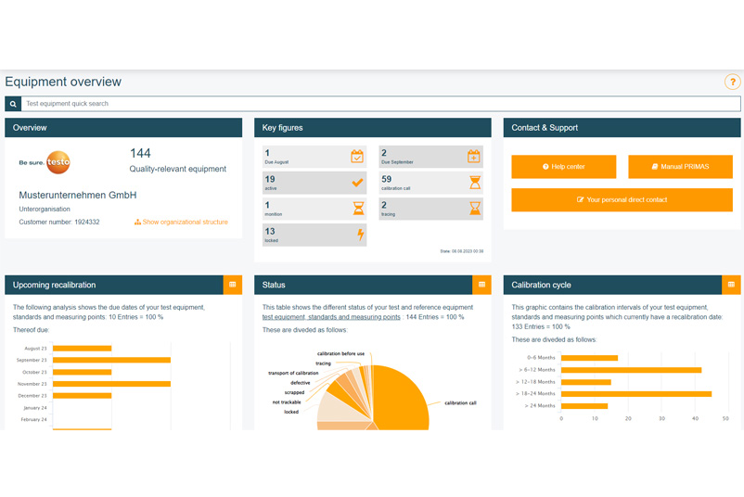Click Your personal direct contact button
This screenshot has height=497, width=744.
(x=622, y=199)
